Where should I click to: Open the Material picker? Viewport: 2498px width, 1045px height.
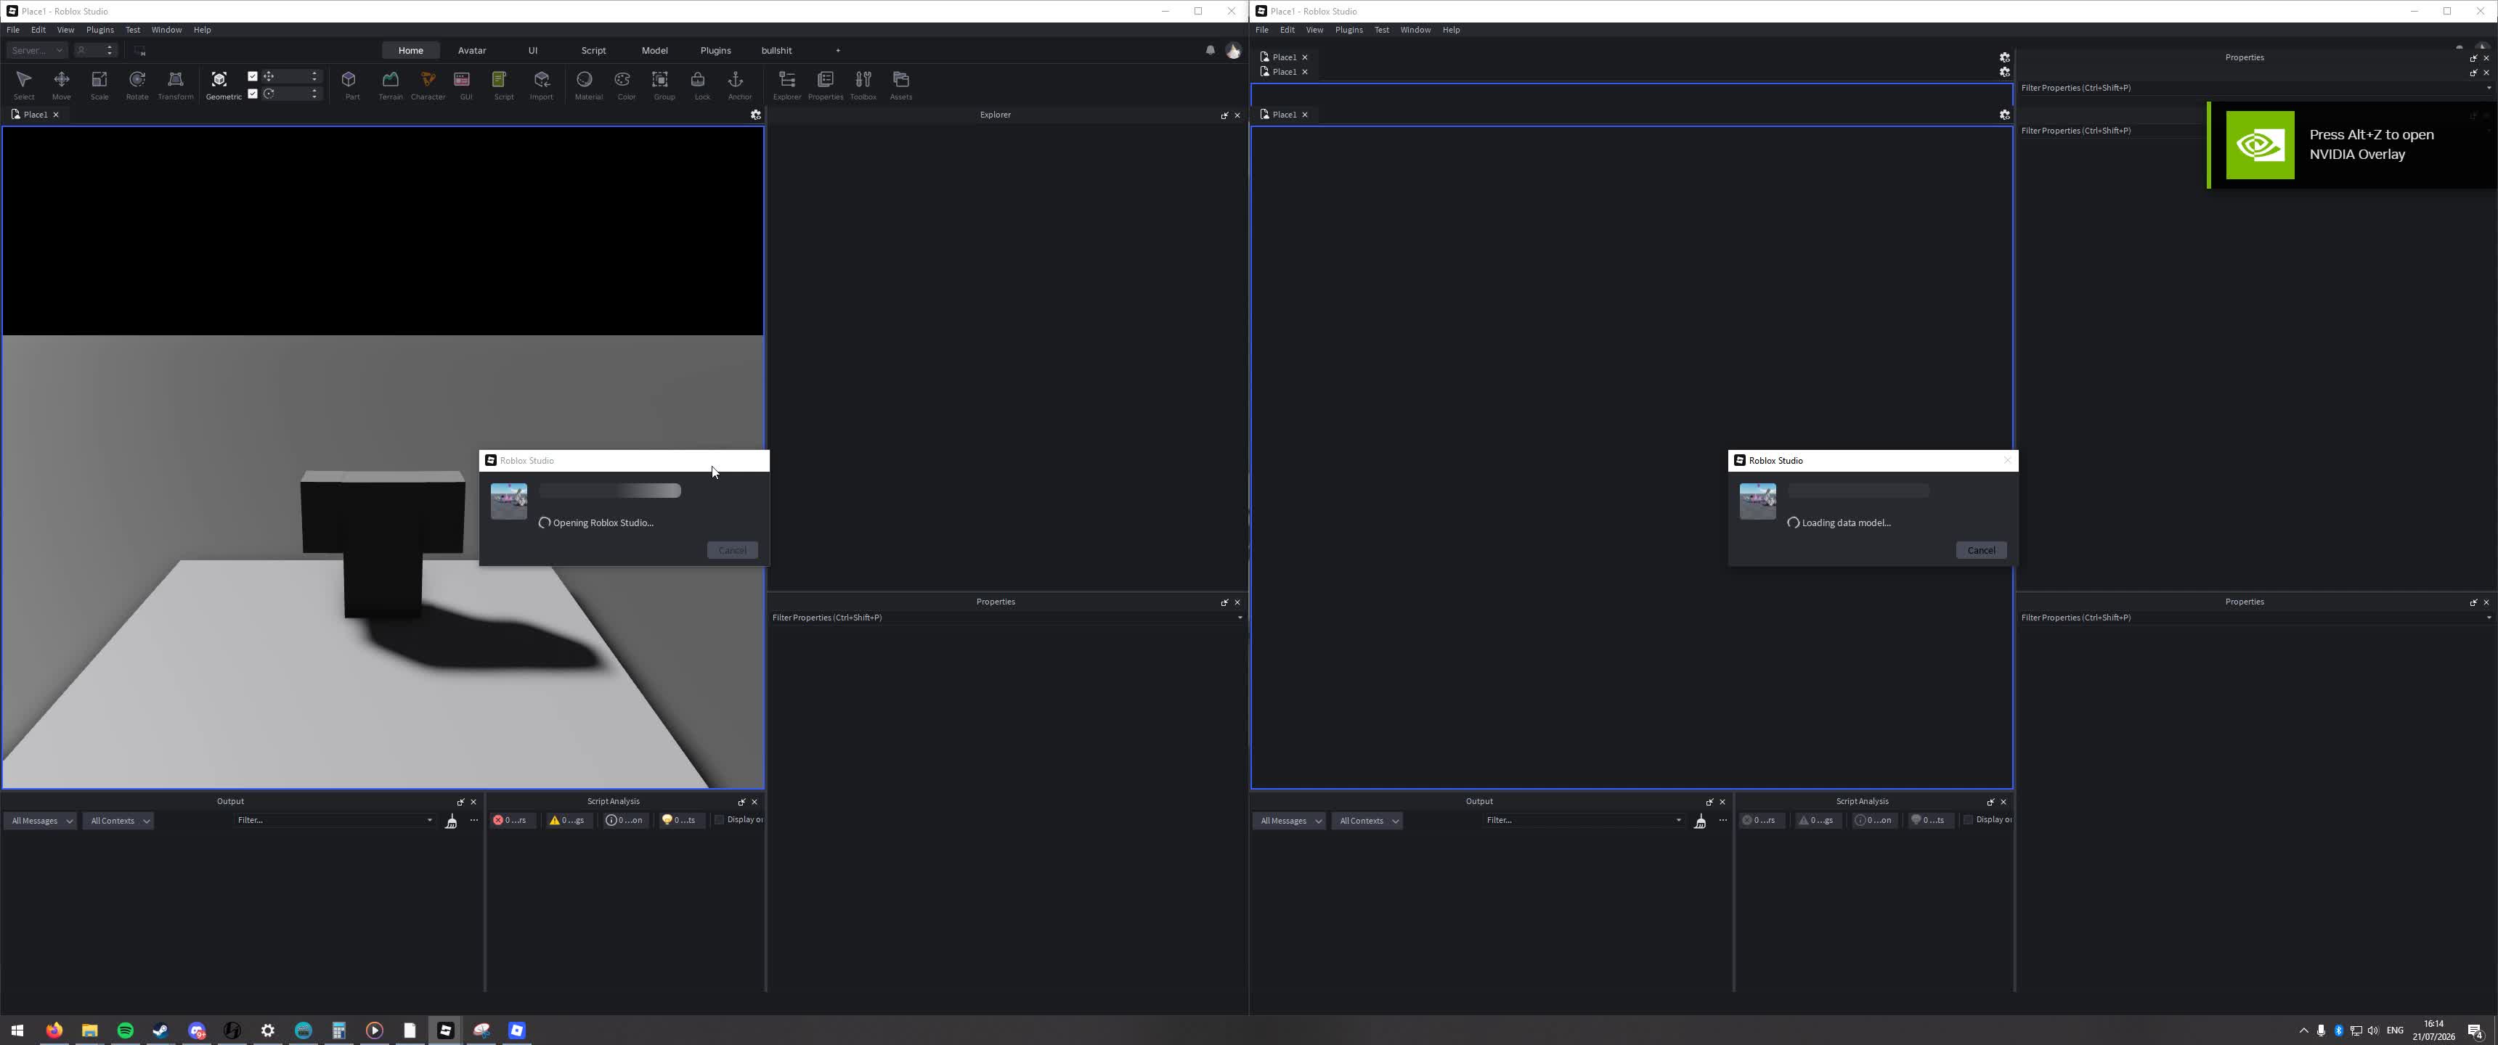pyautogui.click(x=587, y=84)
